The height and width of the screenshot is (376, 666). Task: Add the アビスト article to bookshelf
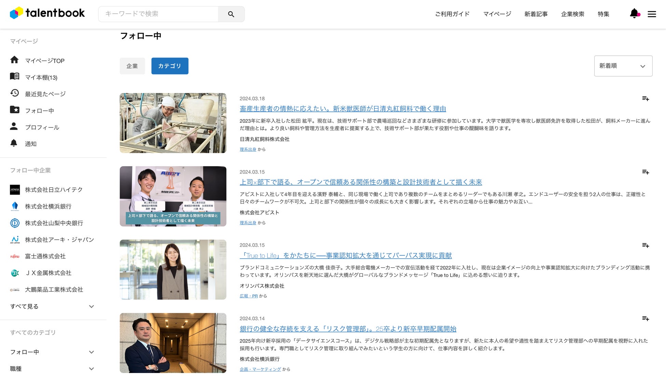pyautogui.click(x=645, y=172)
